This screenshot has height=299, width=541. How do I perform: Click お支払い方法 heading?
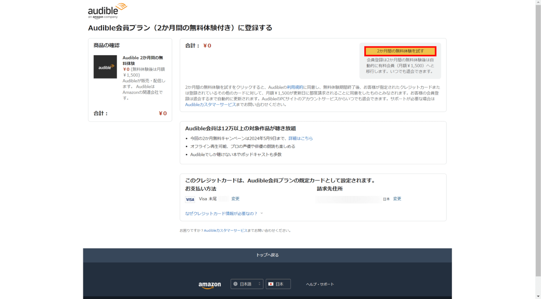(x=201, y=189)
